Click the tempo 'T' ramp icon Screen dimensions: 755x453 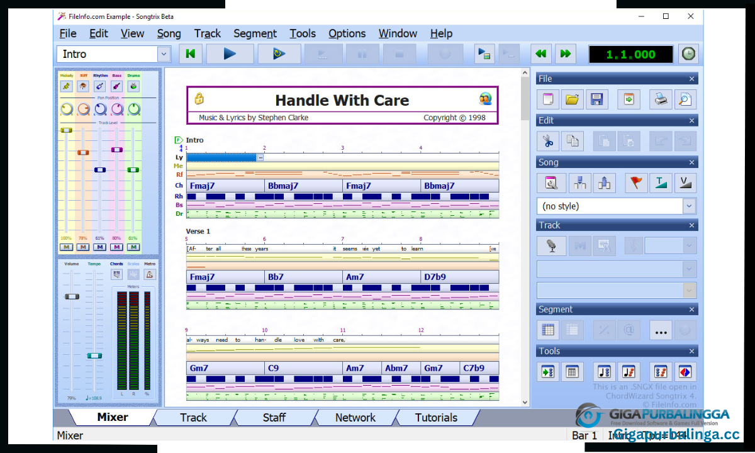661,183
